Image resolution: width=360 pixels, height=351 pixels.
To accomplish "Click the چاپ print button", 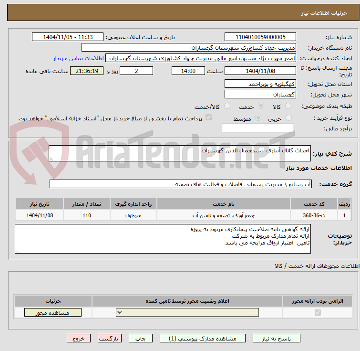I will pyautogui.click(x=141, y=339).
